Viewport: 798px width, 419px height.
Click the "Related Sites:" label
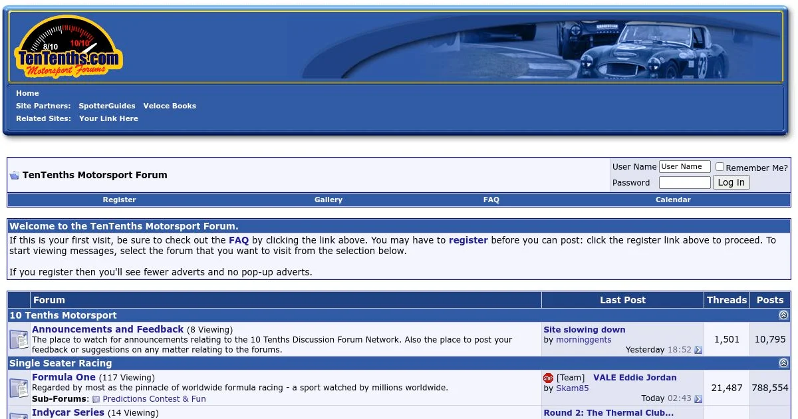tap(43, 118)
